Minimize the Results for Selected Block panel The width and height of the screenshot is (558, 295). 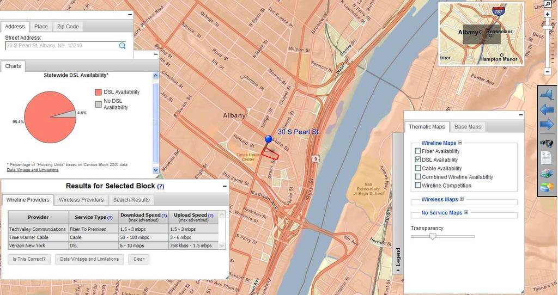[x=225, y=186]
